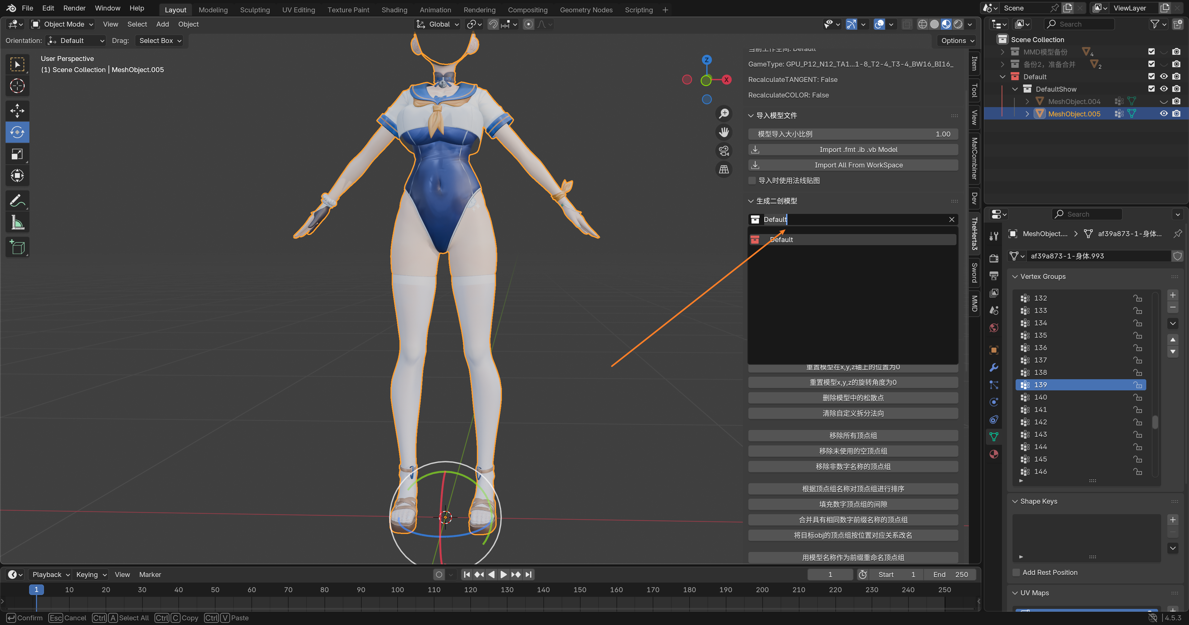Expand the MeshObject.004 tree item
Image resolution: width=1189 pixels, height=625 pixels.
[x=1027, y=101]
